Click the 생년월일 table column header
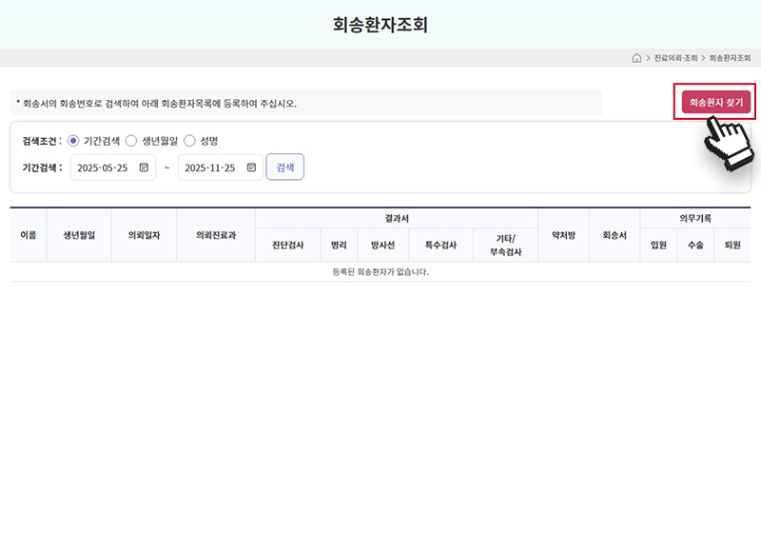The image size is (761, 552). pos(79,234)
